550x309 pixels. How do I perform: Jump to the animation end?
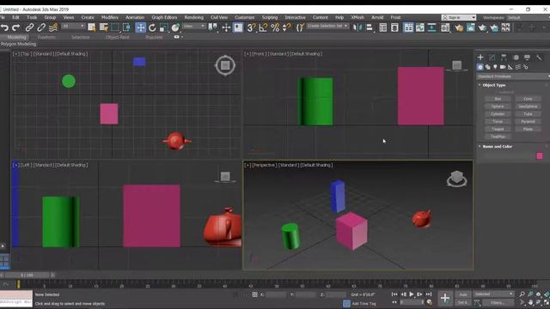(428, 294)
